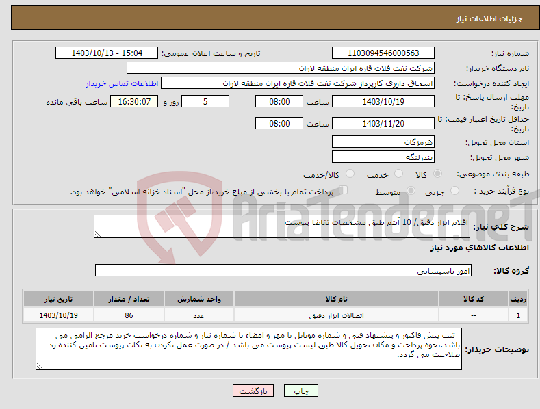Click the response deadline date 1403/10/19 field
The height and width of the screenshot is (409, 540).
[x=383, y=101]
